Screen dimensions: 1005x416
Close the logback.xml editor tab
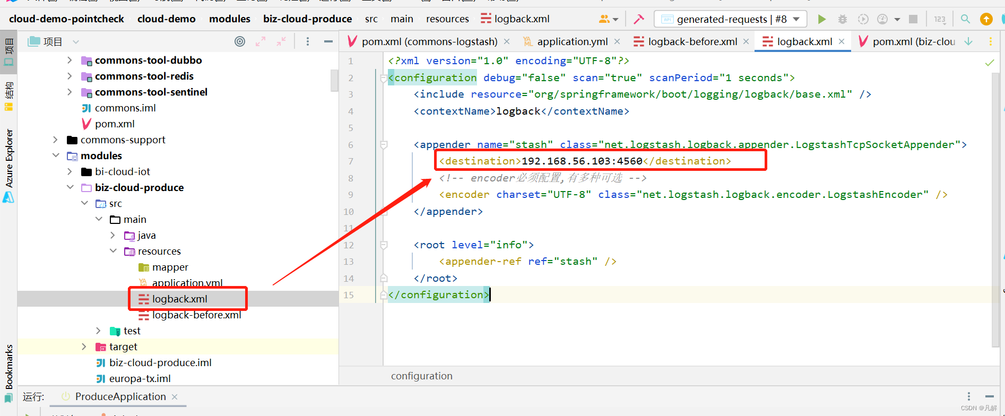pyautogui.click(x=842, y=41)
